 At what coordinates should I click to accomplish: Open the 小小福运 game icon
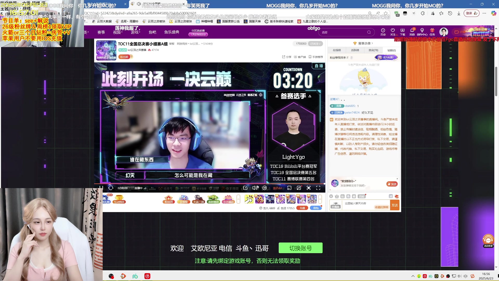(228, 199)
